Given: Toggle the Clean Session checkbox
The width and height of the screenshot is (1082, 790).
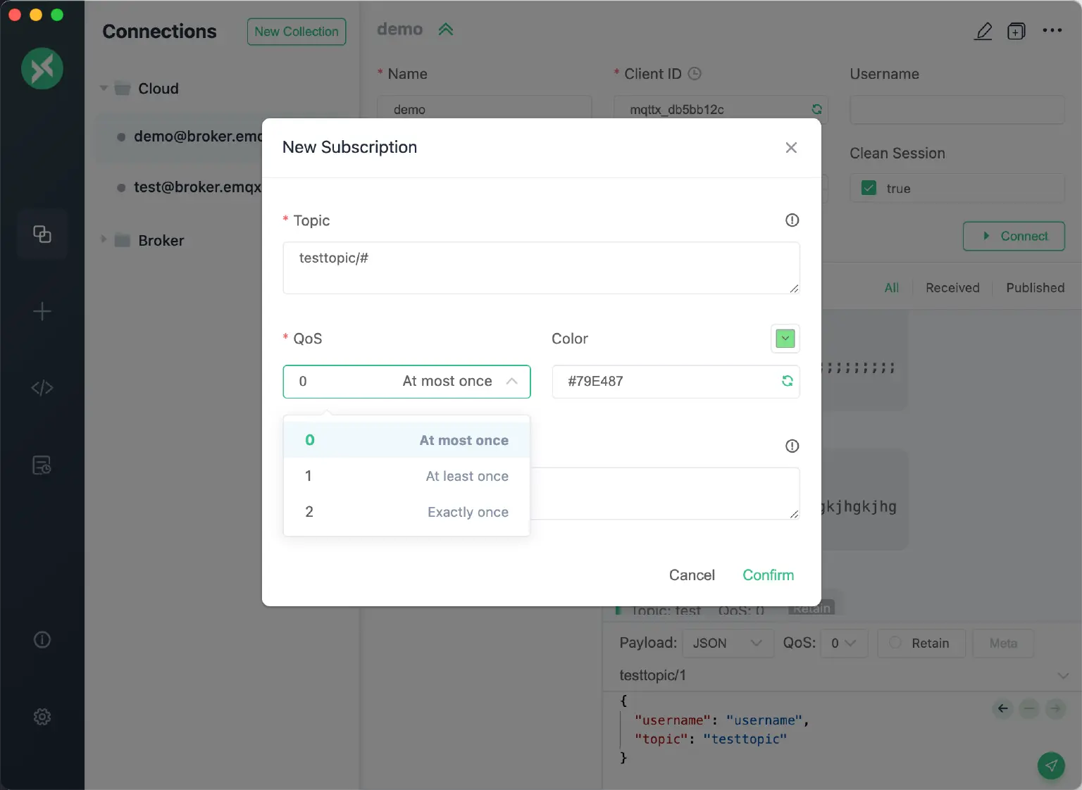Looking at the screenshot, I should click(x=869, y=188).
